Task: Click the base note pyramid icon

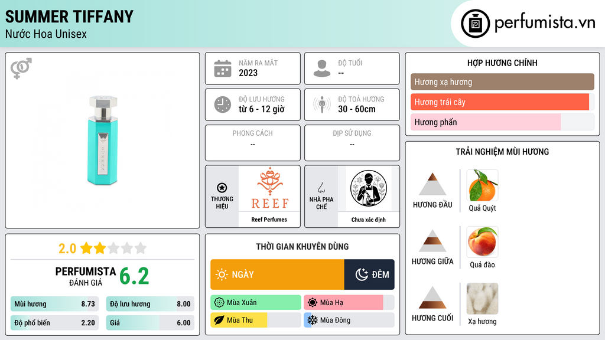Action: tap(432, 297)
